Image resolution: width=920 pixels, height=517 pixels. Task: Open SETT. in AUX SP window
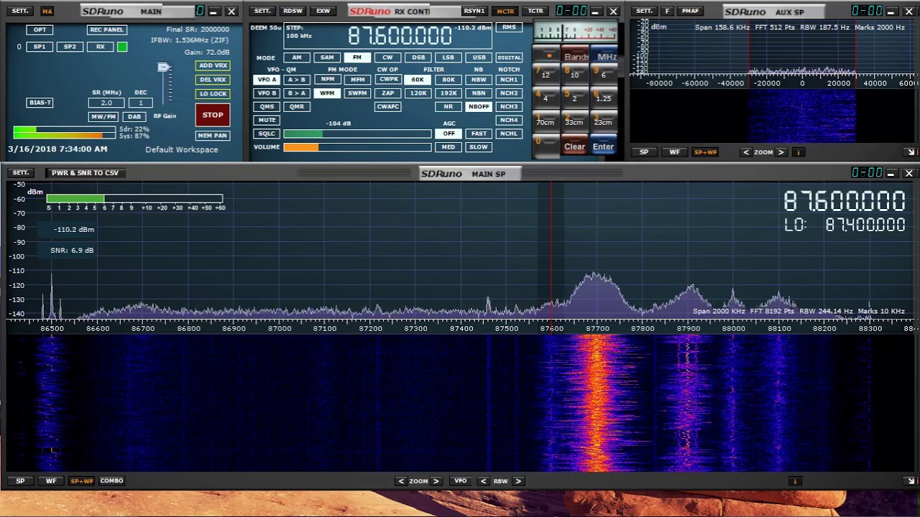coord(645,11)
